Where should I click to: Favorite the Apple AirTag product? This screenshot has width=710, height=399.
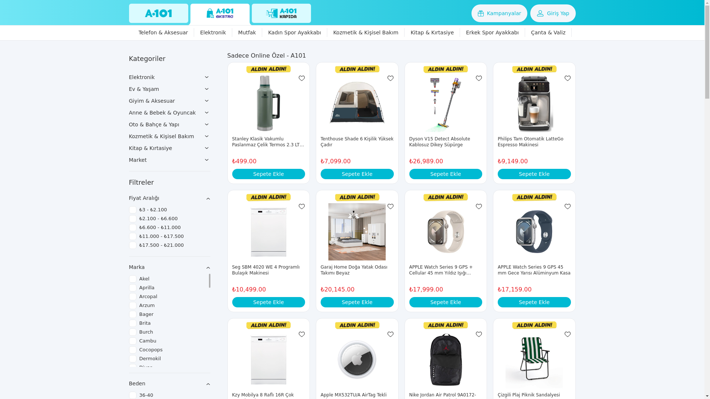(390, 334)
